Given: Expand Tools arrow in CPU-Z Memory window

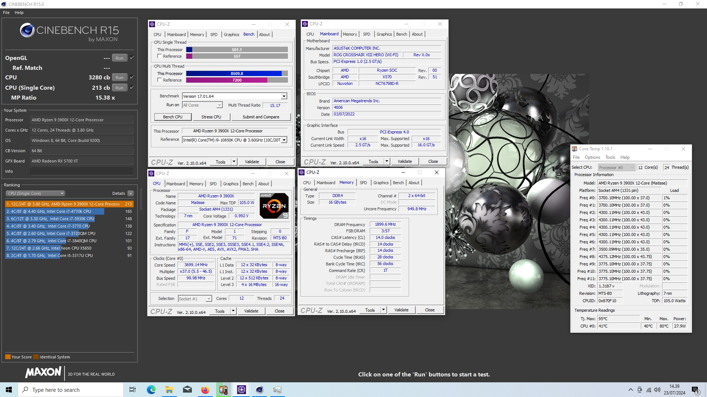Looking at the screenshot, I should 383,310.
